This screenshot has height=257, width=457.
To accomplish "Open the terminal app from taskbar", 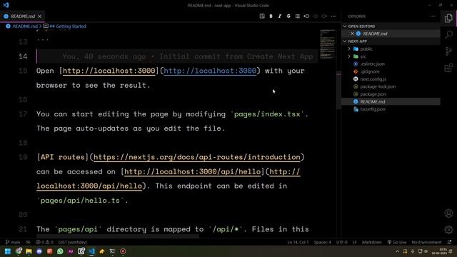I will pyautogui.click(x=113, y=251).
